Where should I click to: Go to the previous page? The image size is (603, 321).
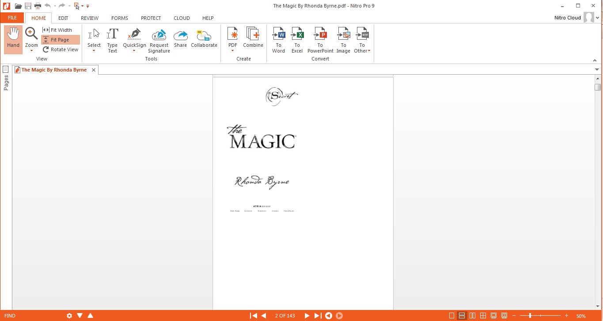coord(264,316)
